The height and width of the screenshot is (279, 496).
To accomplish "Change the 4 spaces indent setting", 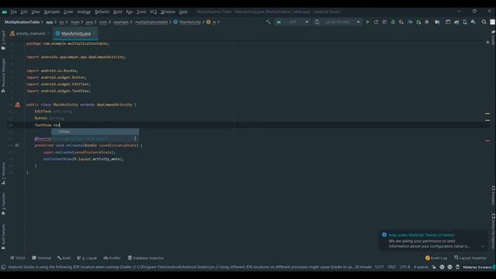I will (421, 267).
